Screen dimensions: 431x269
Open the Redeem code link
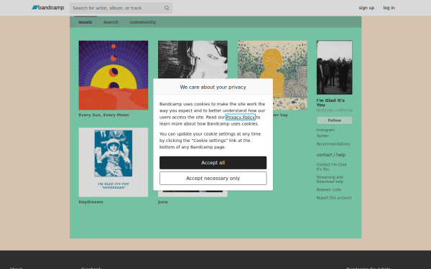(328, 189)
